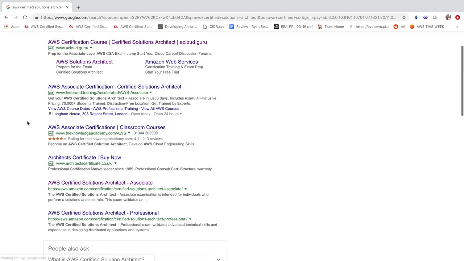Viewport: 464px width, 261px height.
Task: View site info via the padlock icon
Action: pos(36,17)
